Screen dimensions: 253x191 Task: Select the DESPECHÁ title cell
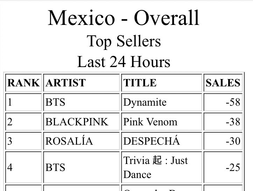pos(162,141)
